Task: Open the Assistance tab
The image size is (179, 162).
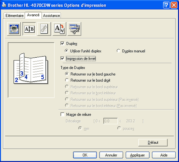Action: [51, 16]
